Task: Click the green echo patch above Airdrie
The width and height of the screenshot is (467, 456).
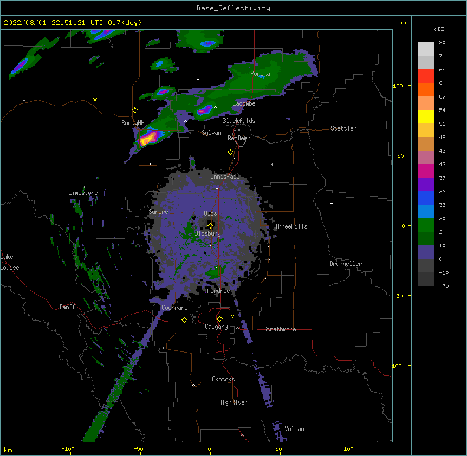Action: (x=215, y=272)
